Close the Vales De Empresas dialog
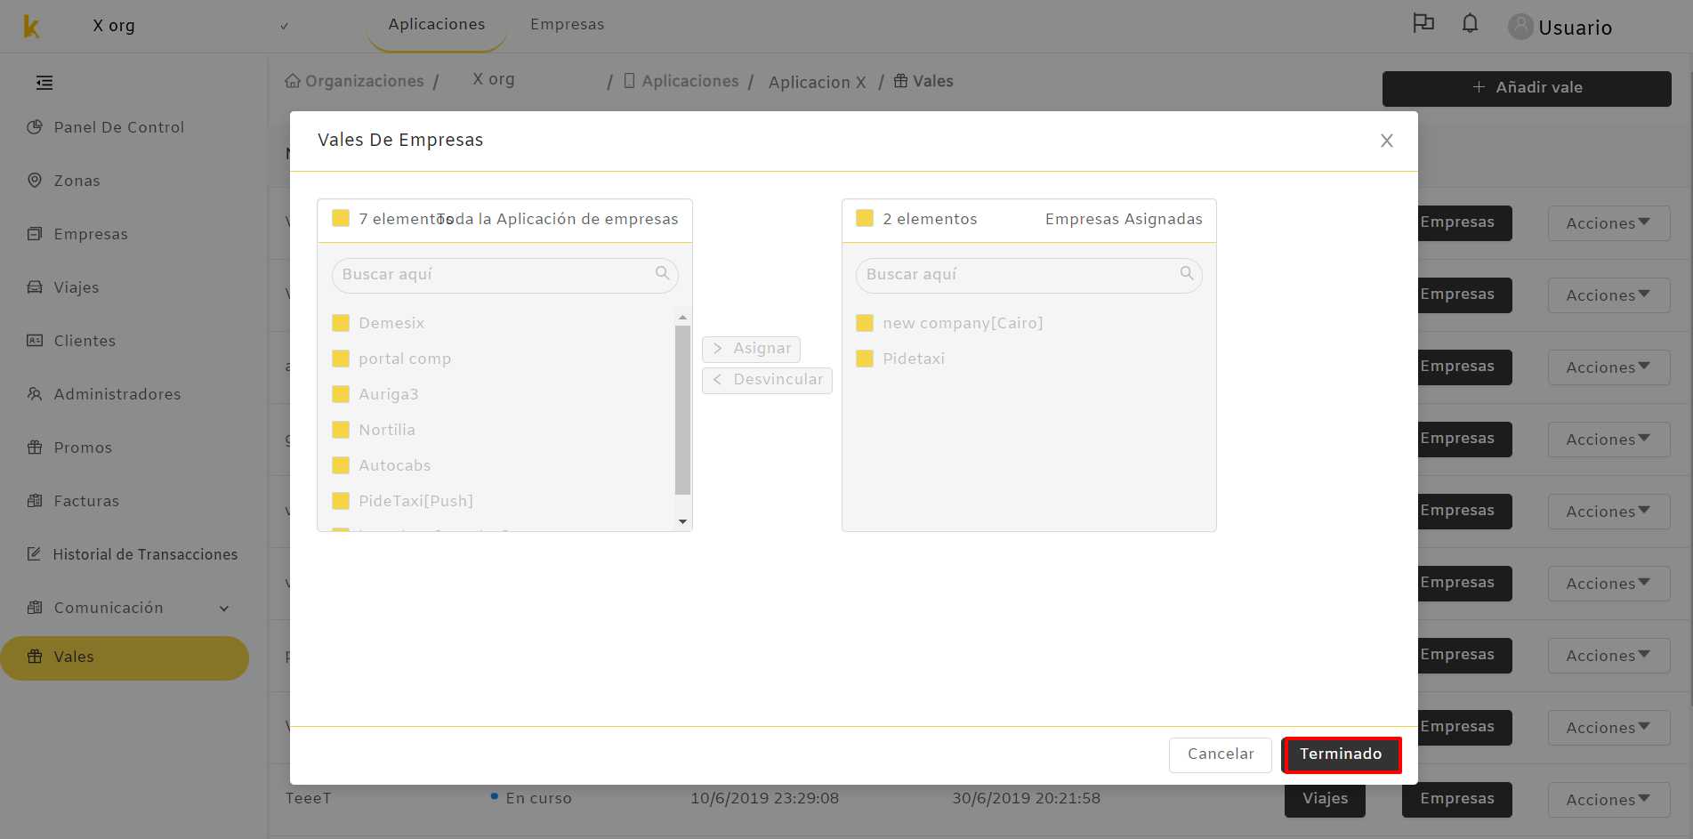The image size is (1693, 839). pyautogui.click(x=1386, y=141)
